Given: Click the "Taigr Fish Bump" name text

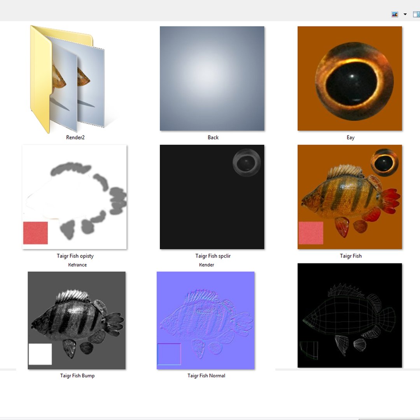Looking at the screenshot, I should (x=77, y=376).
